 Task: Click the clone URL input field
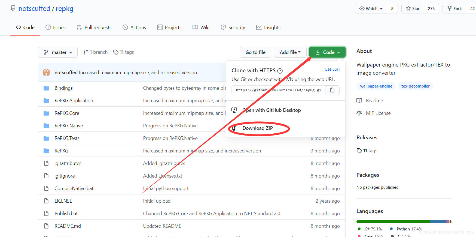[278, 90]
